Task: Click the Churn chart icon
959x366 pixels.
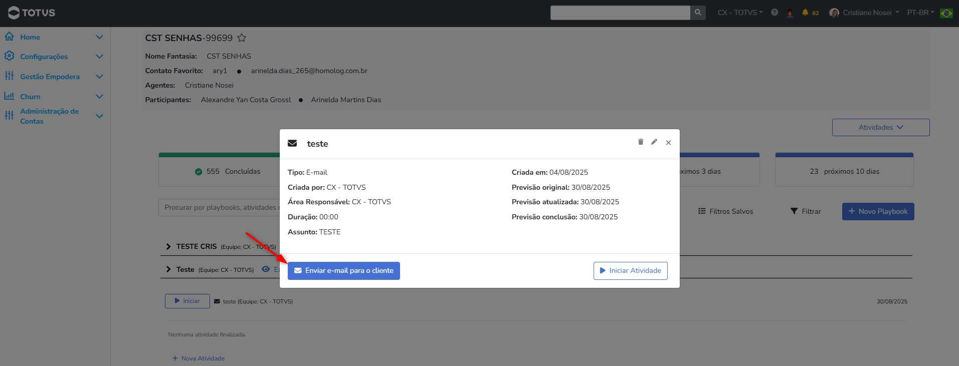Action: pyautogui.click(x=9, y=96)
